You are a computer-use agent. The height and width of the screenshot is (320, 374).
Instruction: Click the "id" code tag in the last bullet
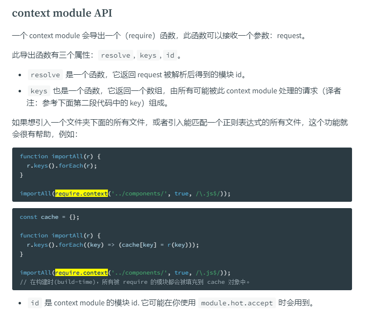click(x=35, y=303)
